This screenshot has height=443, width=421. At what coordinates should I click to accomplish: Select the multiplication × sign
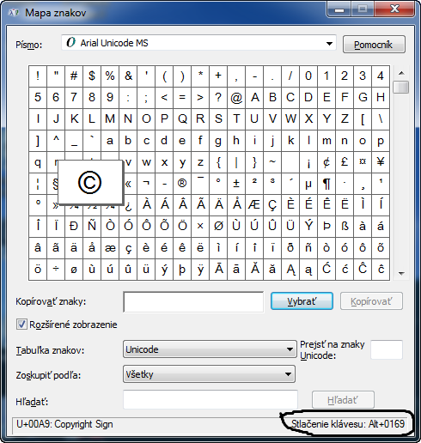(200, 227)
